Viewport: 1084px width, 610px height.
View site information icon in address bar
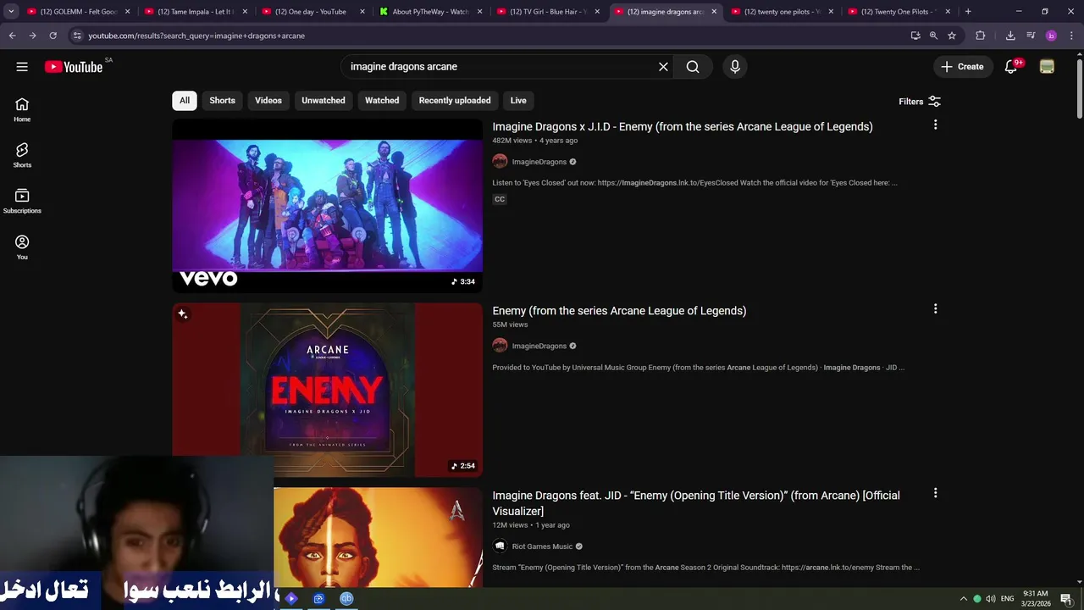[x=76, y=36]
